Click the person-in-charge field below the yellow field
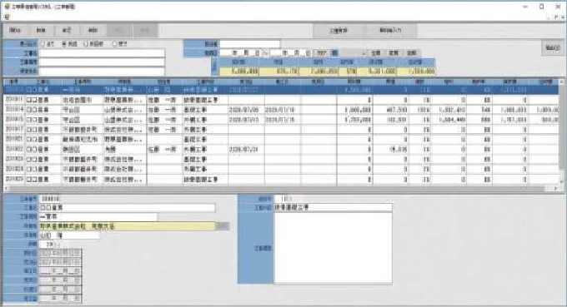The width and height of the screenshot is (567, 307). click(69, 235)
